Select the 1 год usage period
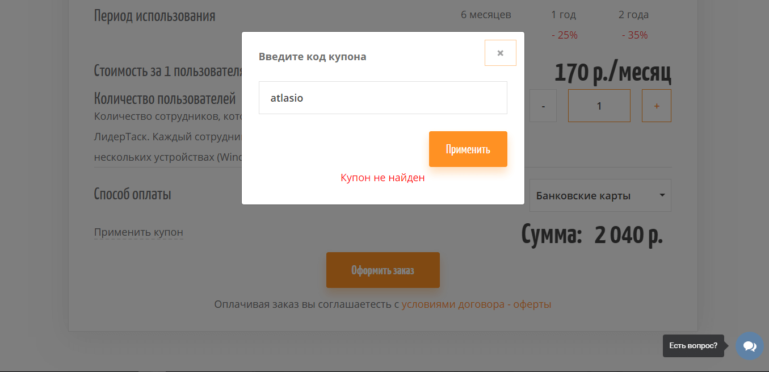Screen dimensions: 769x372 564,15
